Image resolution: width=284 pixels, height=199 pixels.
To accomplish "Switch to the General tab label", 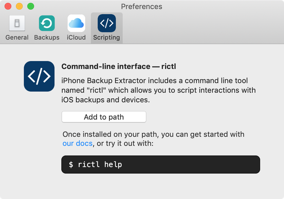I will (x=17, y=37).
